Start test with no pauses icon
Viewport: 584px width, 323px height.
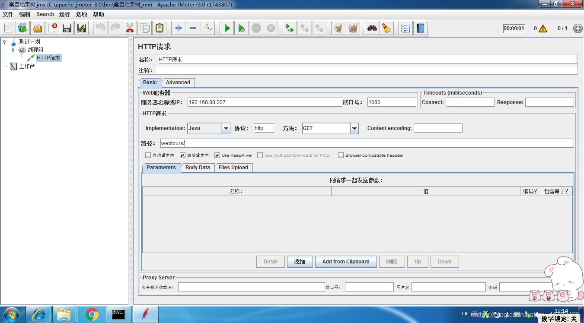coord(242,28)
